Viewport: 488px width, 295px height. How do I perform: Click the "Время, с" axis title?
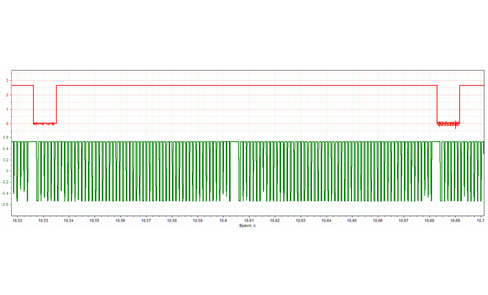coord(247,225)
